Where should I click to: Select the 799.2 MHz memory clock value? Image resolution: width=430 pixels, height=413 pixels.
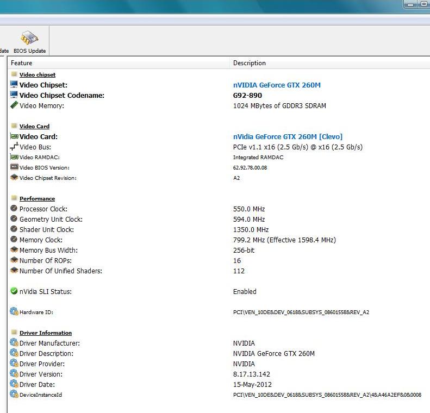(284, 240)
